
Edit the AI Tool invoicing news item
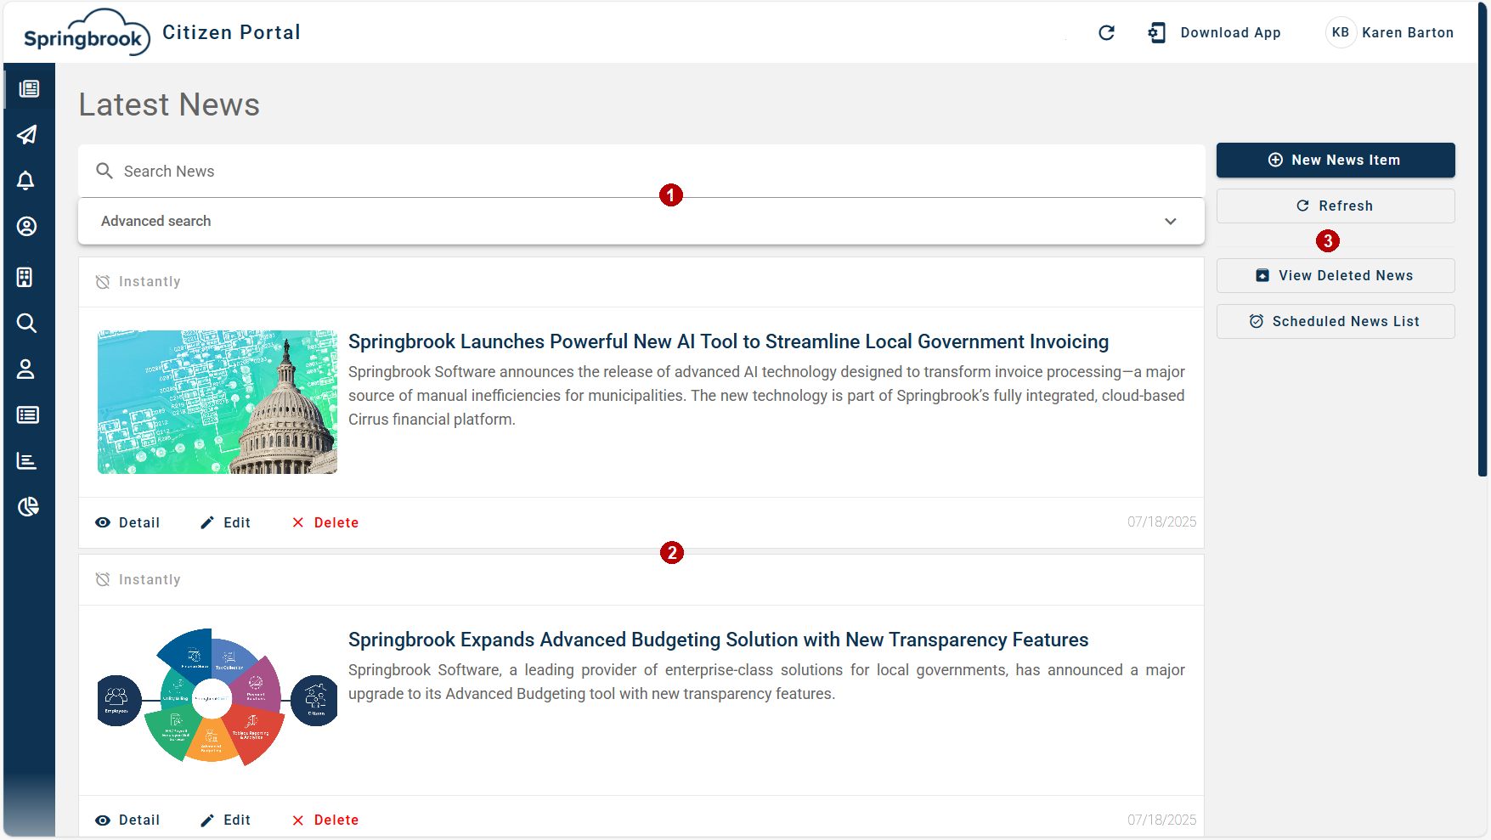[225, 522]
